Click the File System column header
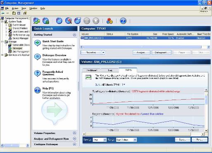Screen dimensions: 212x153 [133, 34]
